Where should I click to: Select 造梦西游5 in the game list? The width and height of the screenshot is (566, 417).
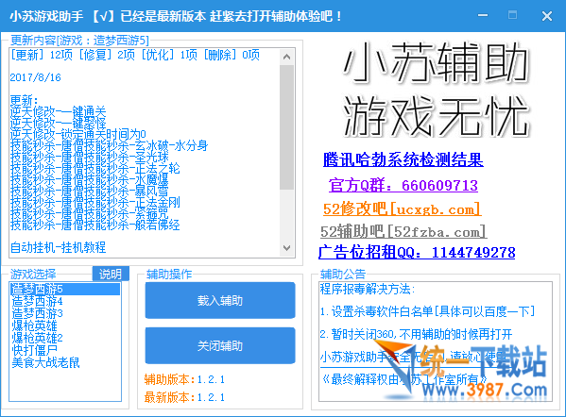[x=65, y=289]
